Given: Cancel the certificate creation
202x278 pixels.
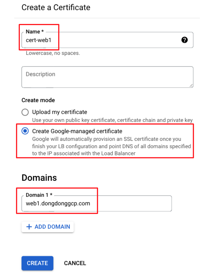Looking at the screenshot, I should (x=75, y=263).
